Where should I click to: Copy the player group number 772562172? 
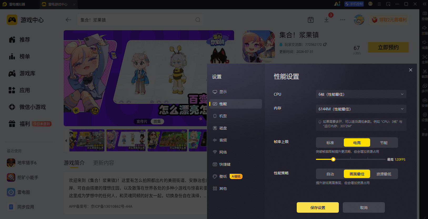pyautogui.click(x=325, y=44)
